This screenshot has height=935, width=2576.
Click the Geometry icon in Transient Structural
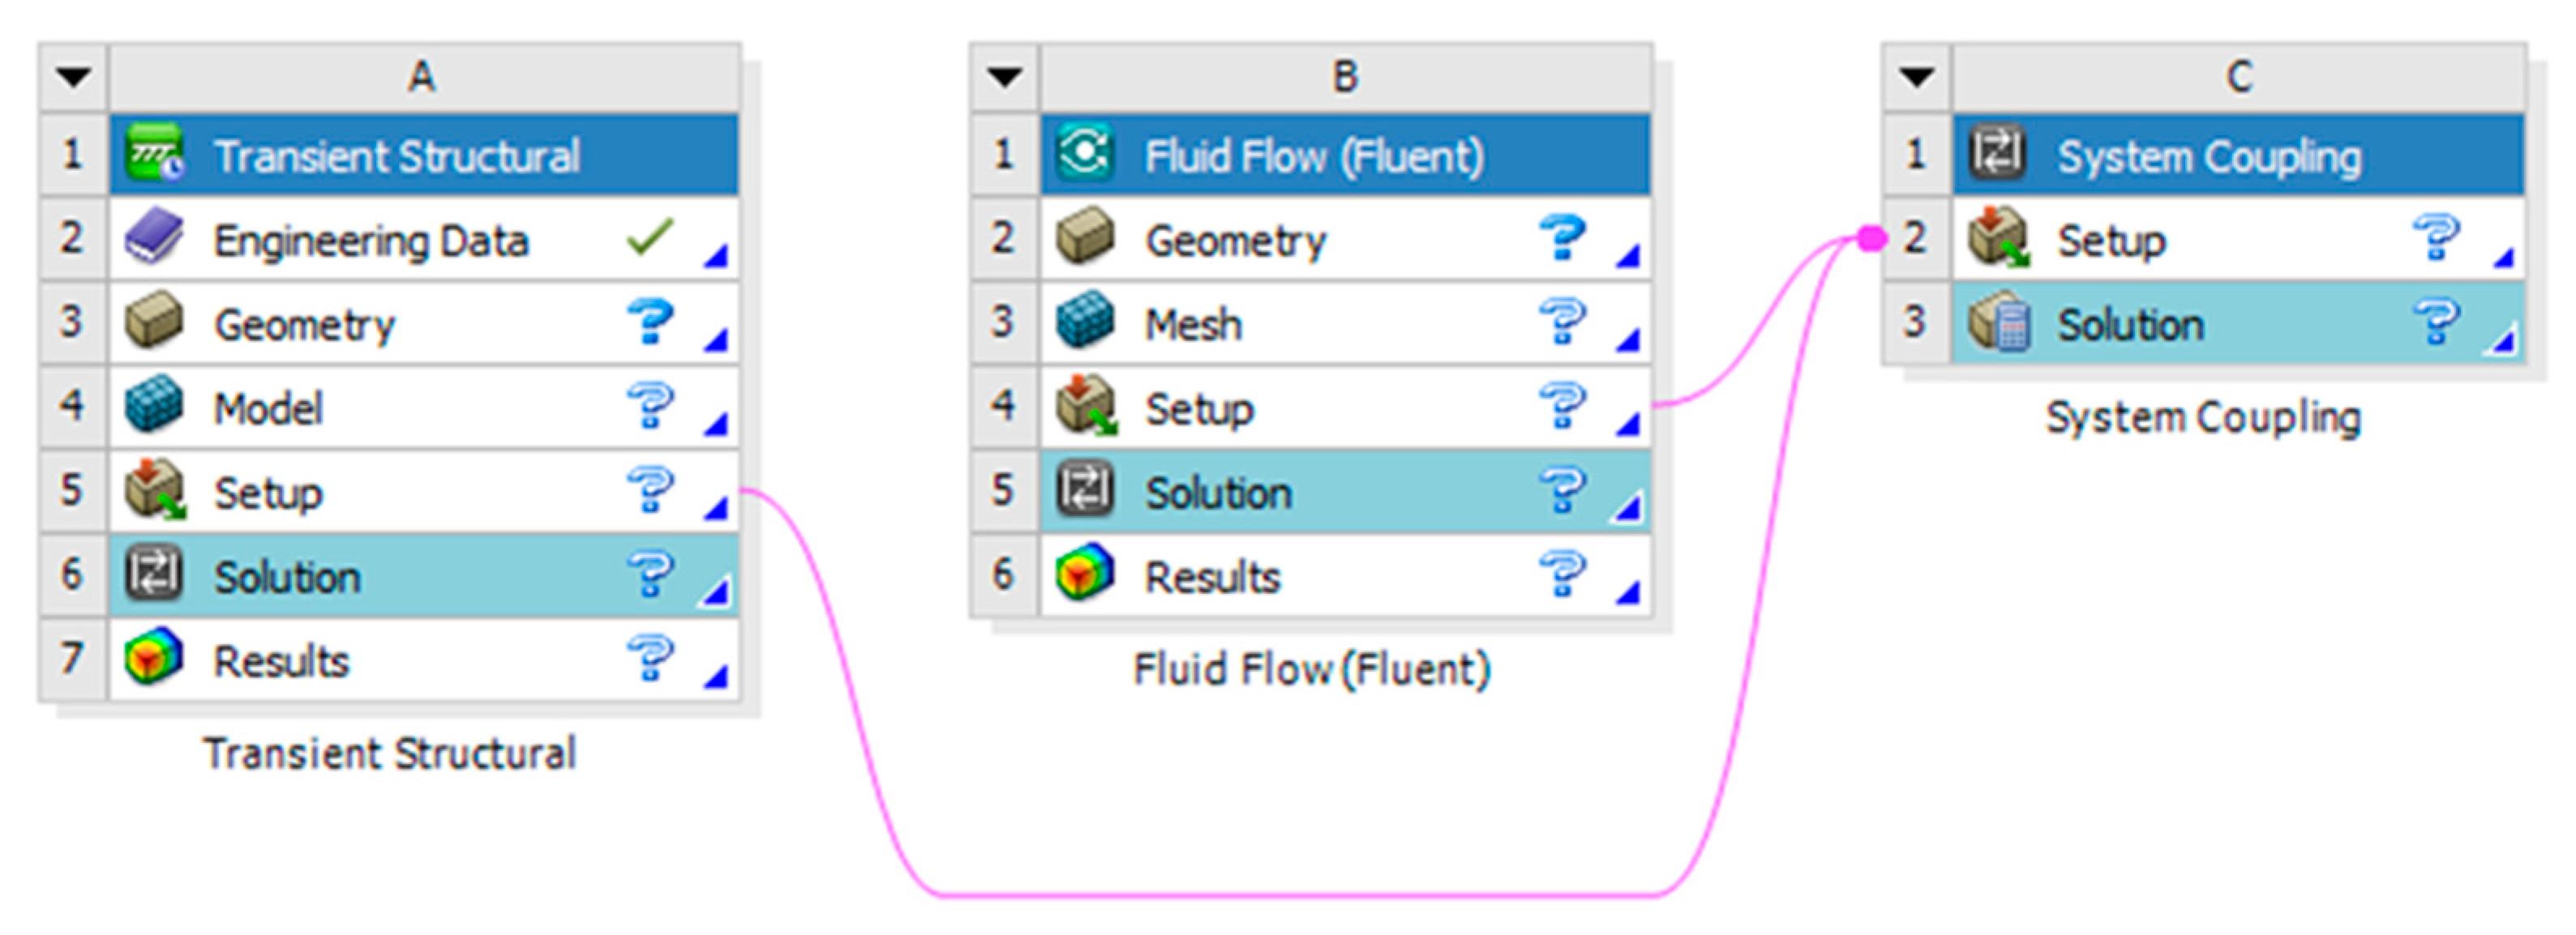pos(153,322)
